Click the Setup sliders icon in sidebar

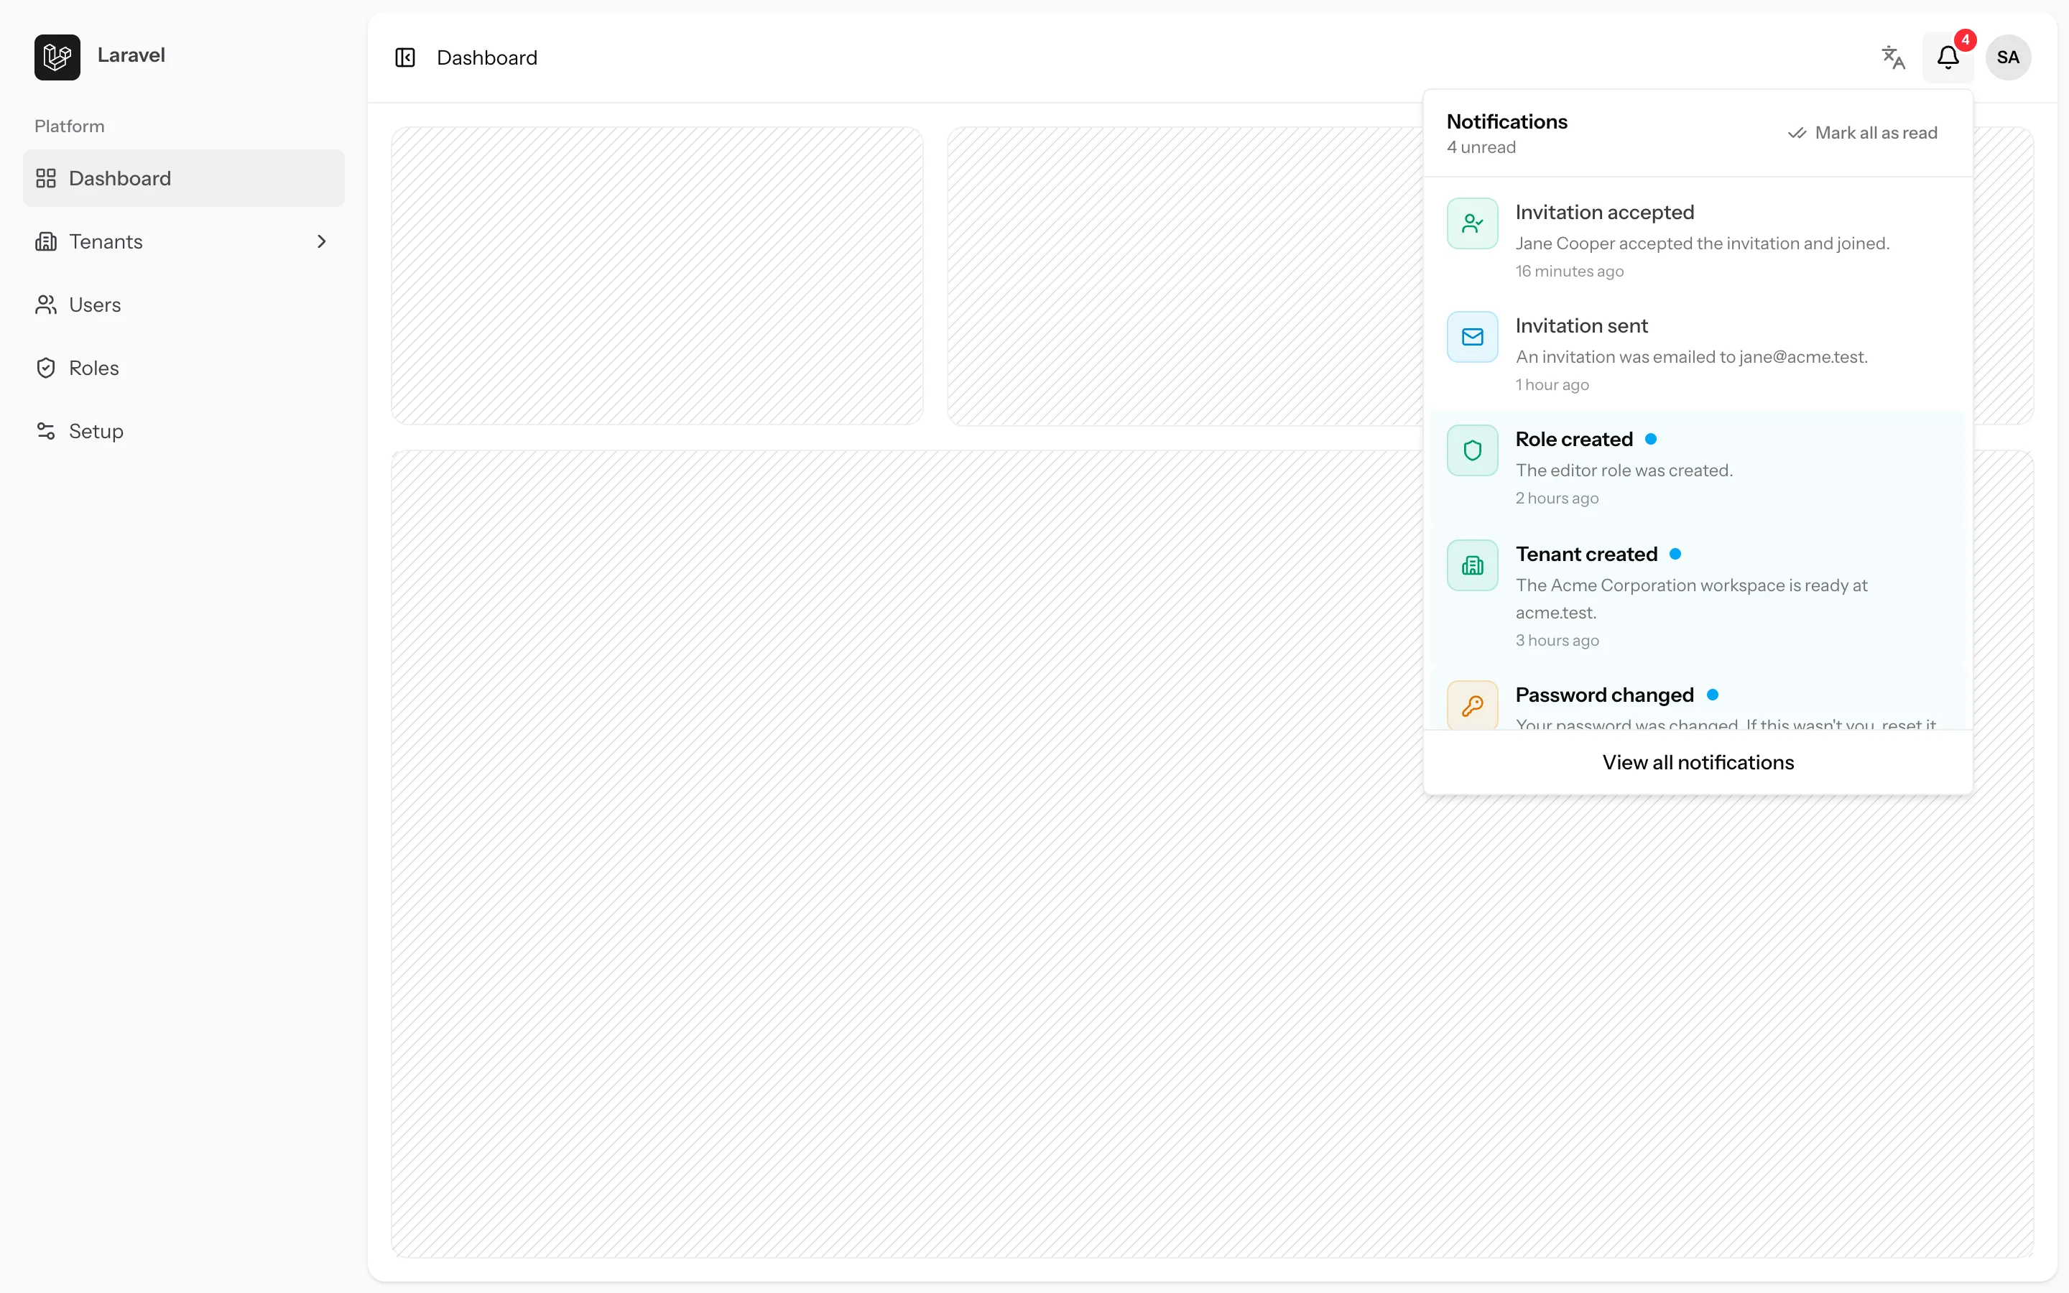[46, 431]
